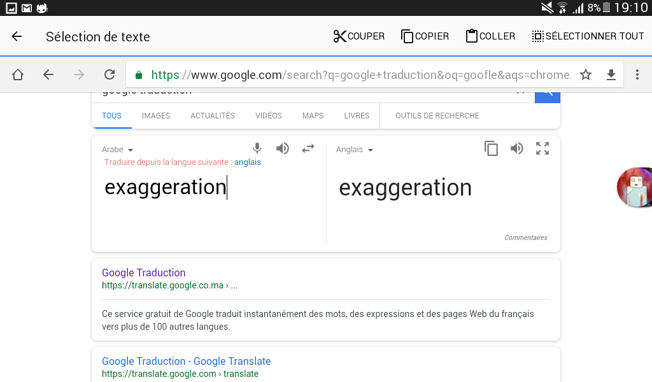The width and height of the screenshot is (652, 382).
Task: Open the browser three-dot menu
Action: tap(637, 75)
